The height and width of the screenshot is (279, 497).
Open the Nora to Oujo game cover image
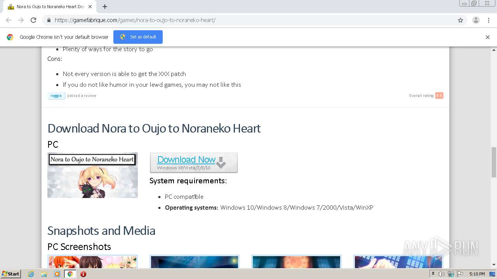point(92,175)
